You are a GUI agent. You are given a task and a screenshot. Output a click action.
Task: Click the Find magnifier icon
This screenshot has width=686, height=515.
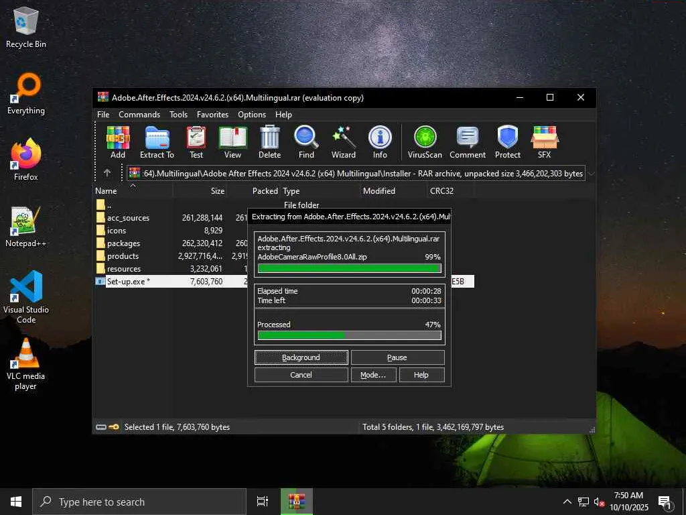click(x=306, y=142)
